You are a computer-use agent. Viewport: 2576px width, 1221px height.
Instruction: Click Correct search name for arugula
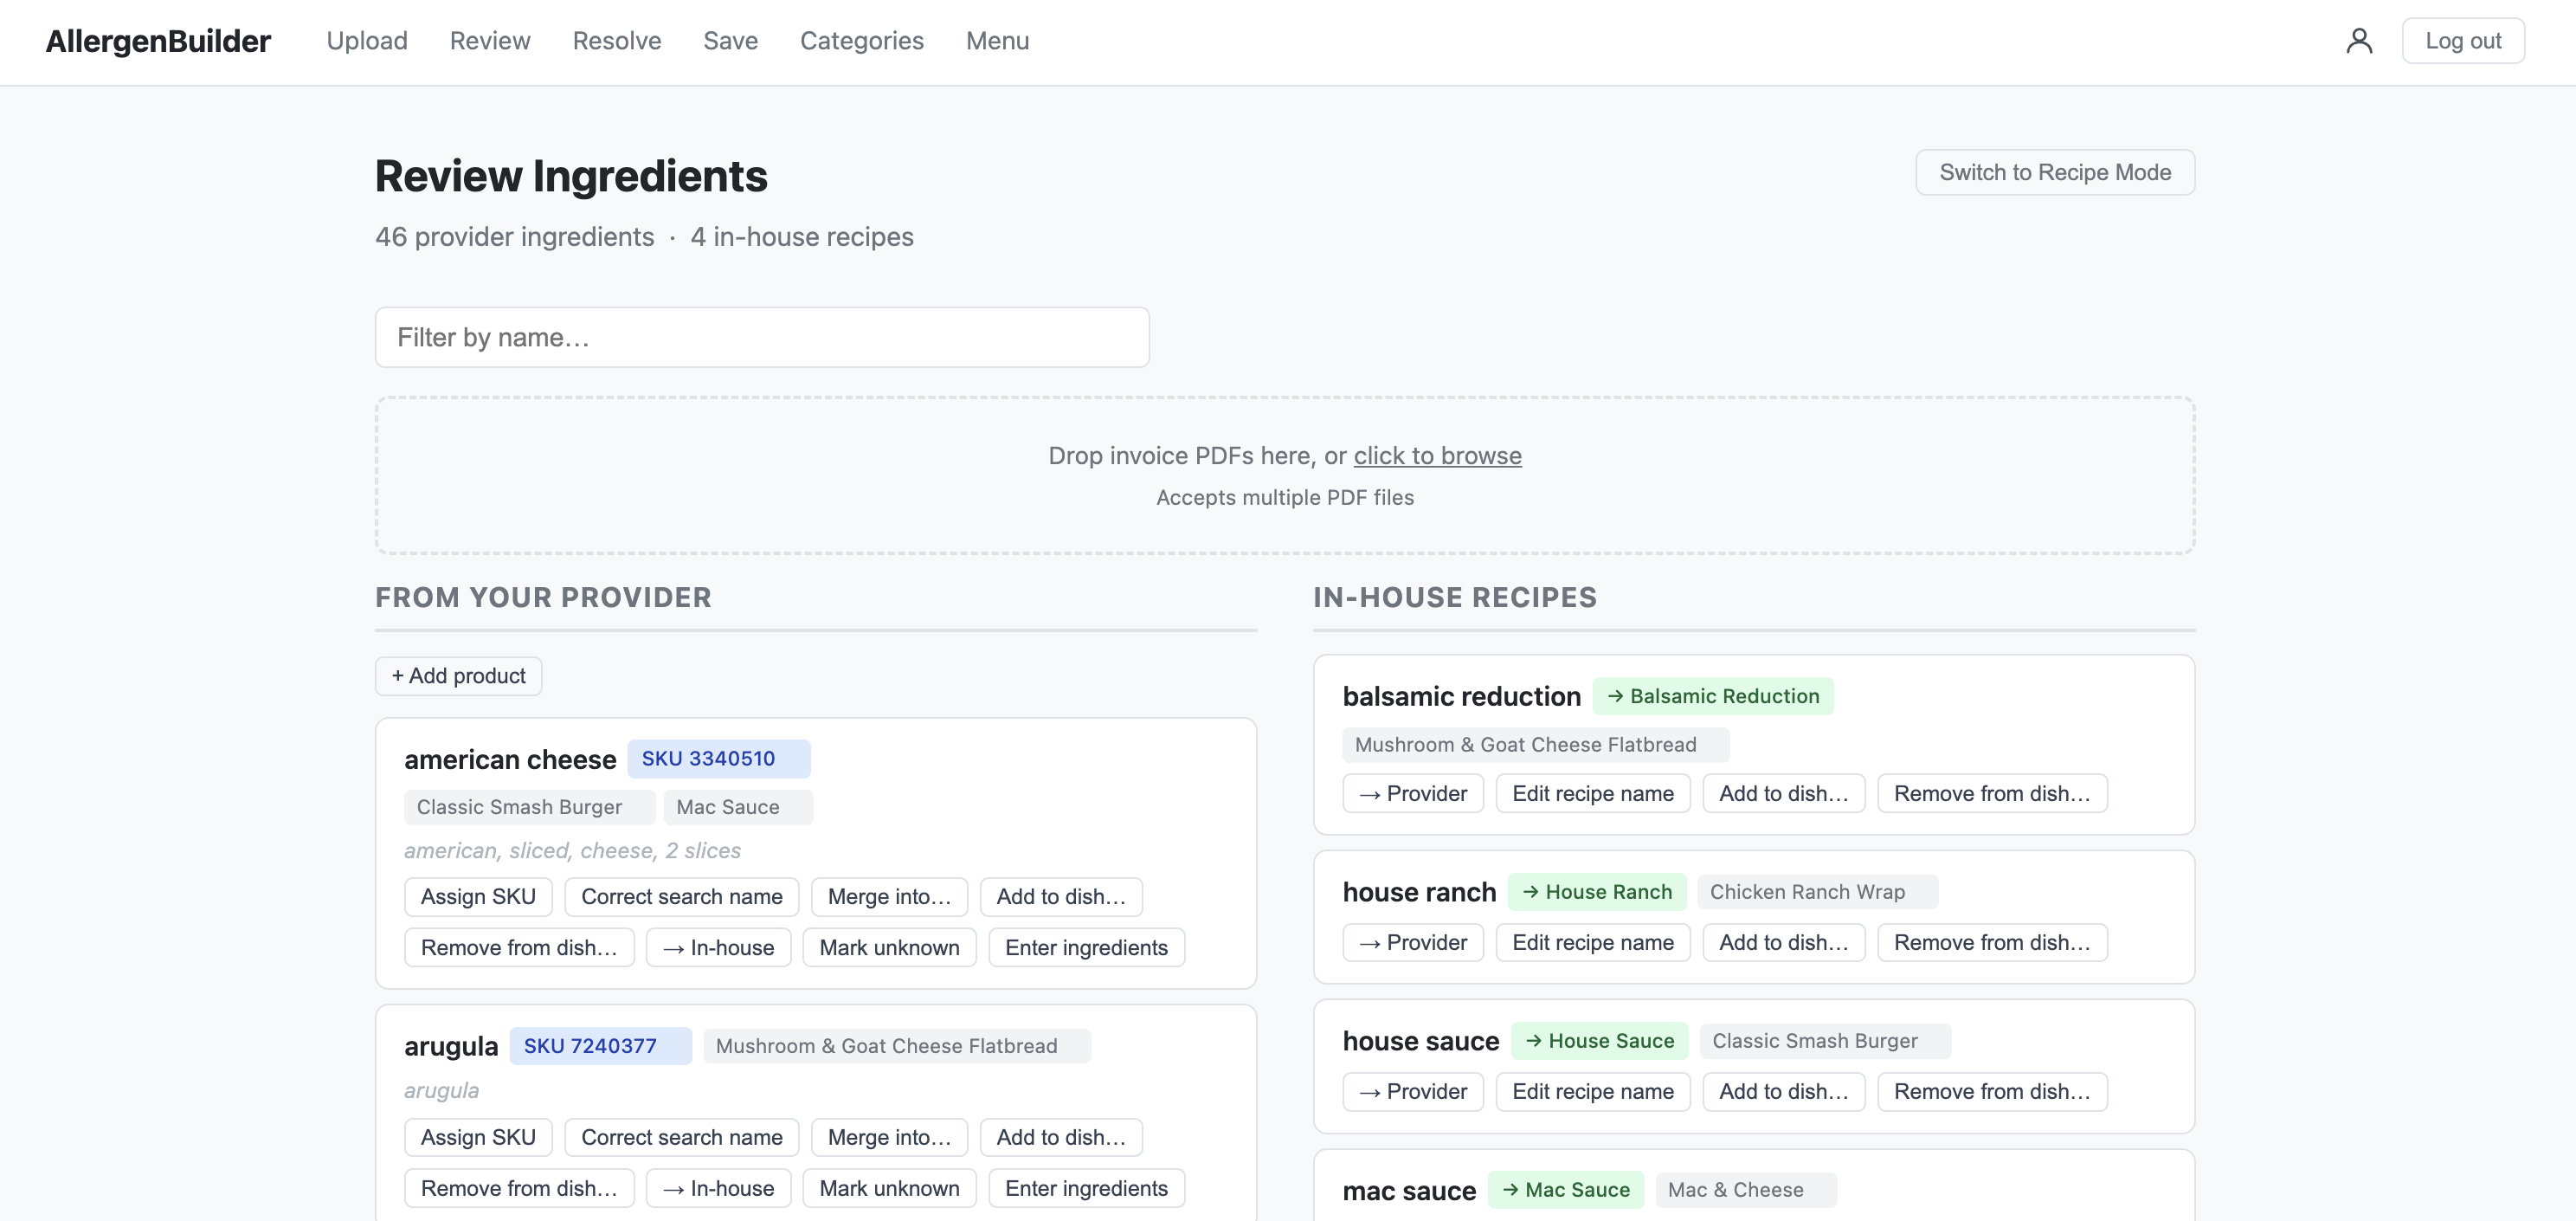(x=682, y=1137)
